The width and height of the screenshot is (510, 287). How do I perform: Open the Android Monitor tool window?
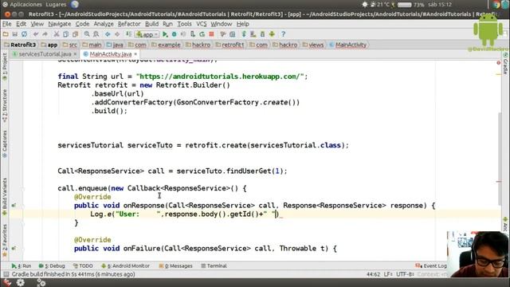click(x=126, y=265)
